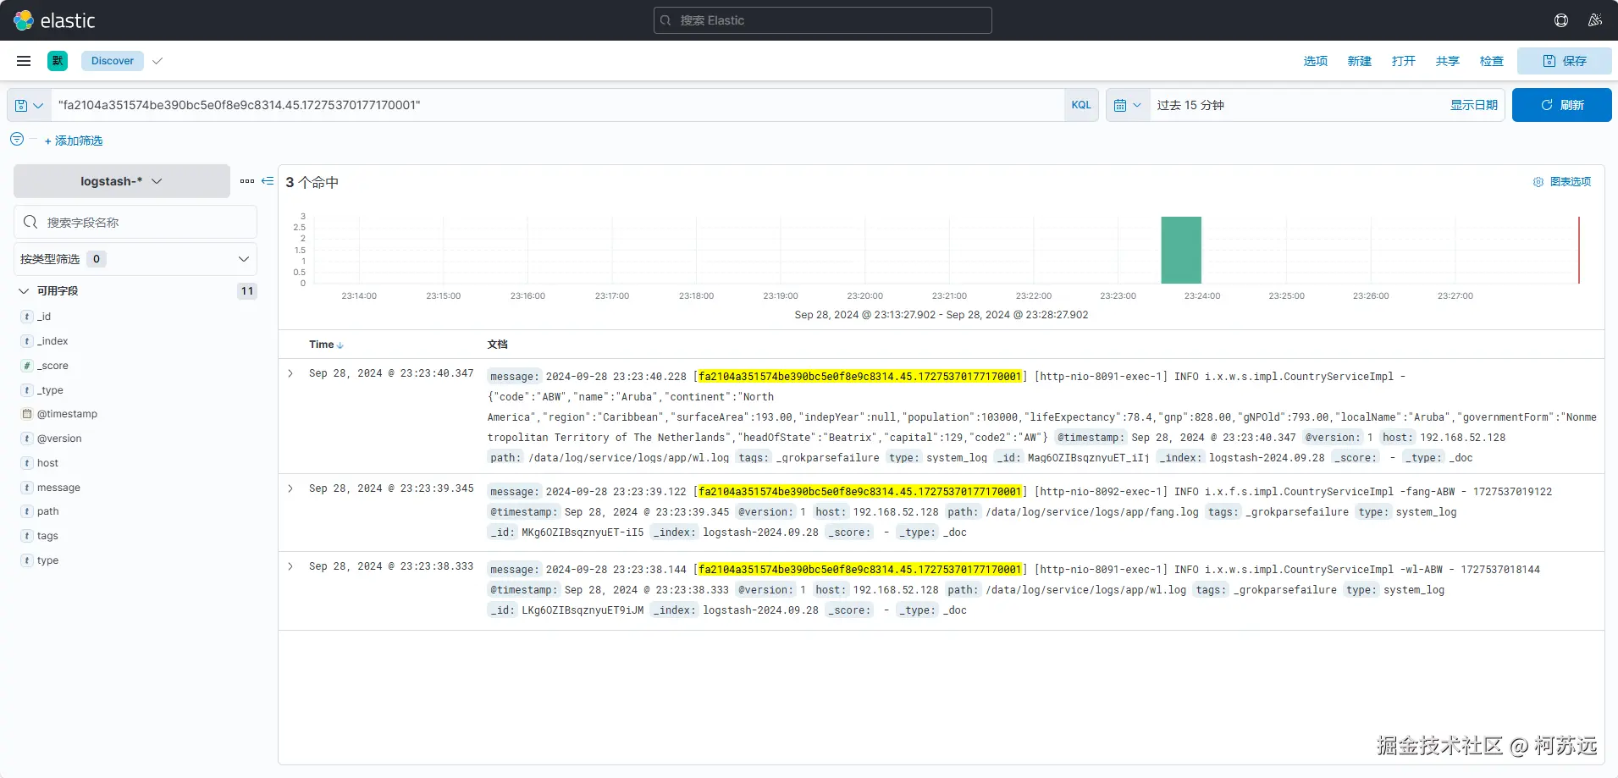Click the show dates link (显示日期)
This screenshot has height=778, width=1618.
[x=1474, y=105]
